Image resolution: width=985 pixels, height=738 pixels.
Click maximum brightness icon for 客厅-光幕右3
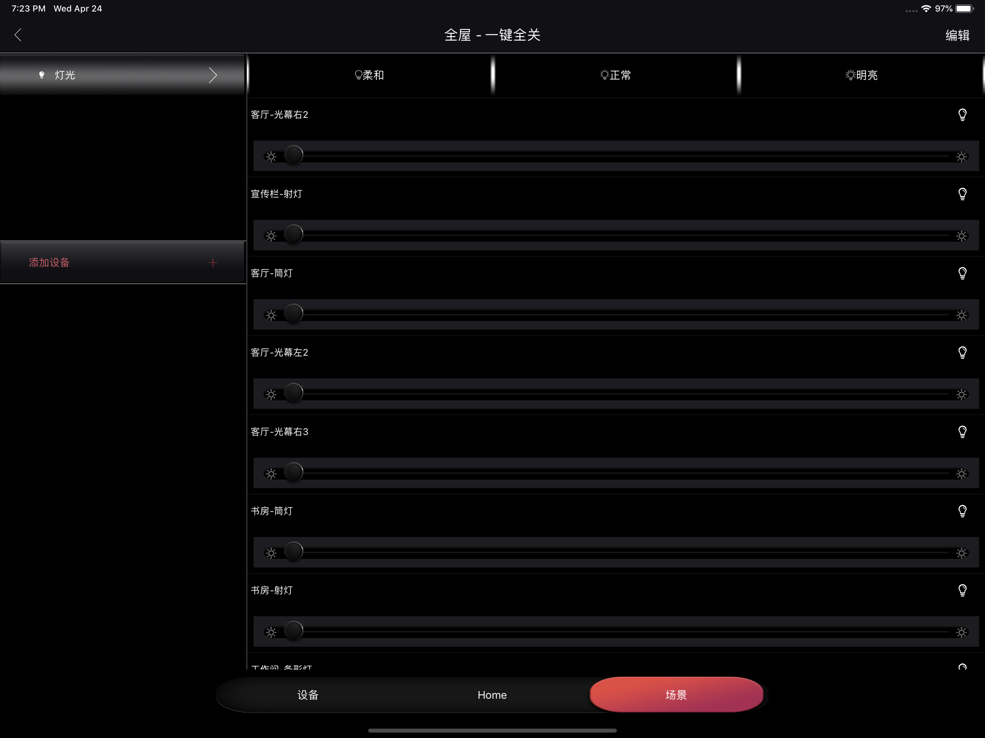click(x=962, y=474)
